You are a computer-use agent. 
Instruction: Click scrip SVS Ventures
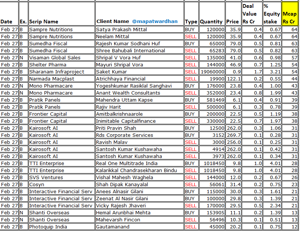coord(46,178)
